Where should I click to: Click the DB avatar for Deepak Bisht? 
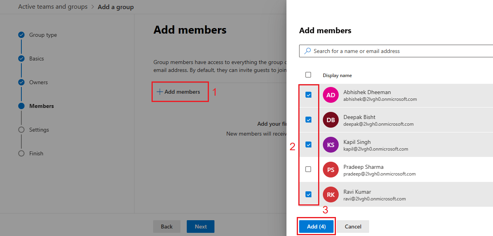(331, 120)
